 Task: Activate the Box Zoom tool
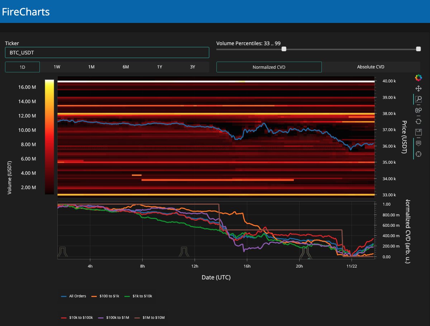click(418, 99)
